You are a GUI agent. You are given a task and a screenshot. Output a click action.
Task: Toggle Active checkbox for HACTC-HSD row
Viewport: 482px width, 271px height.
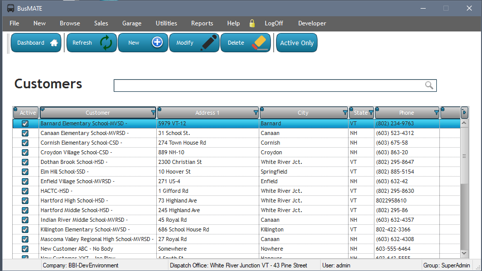click(x=25, y=191)
